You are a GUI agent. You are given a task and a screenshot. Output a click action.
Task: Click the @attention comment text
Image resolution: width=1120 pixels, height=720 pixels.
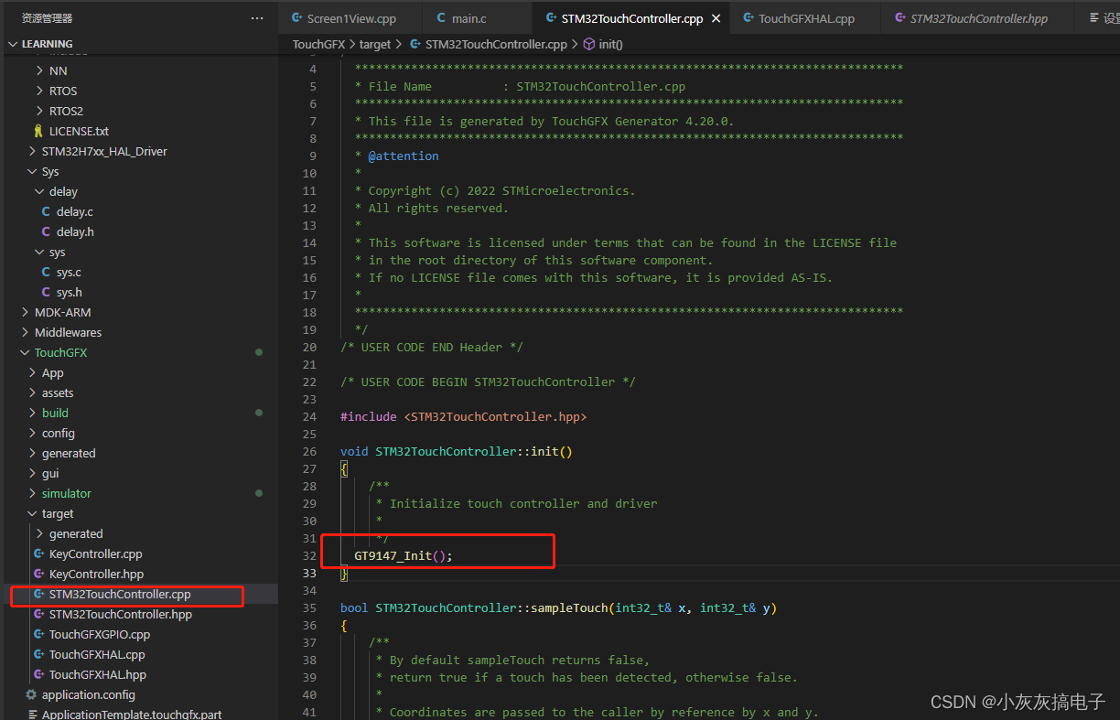(x=404, y=156)
